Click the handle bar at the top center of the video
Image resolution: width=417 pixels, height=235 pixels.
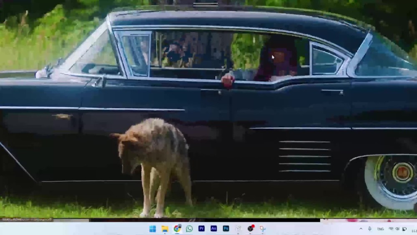click(x=206, y=4)
